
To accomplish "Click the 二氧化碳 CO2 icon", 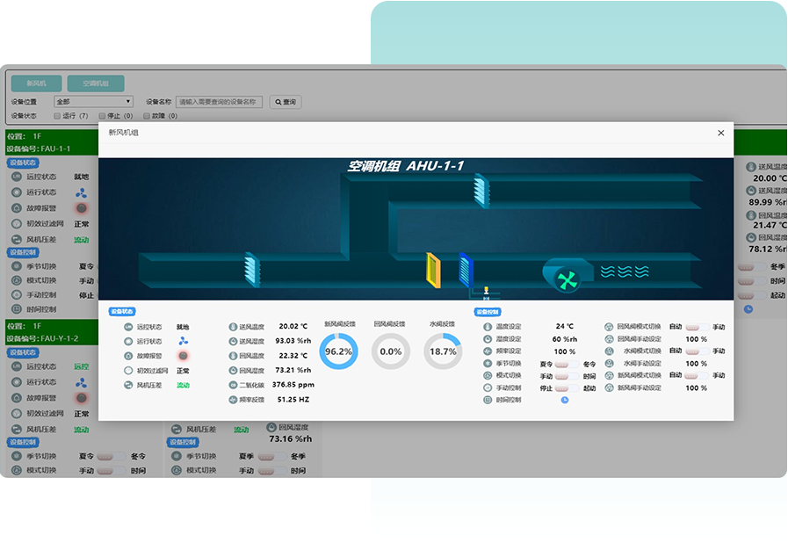I will click(x=233, y=385).
